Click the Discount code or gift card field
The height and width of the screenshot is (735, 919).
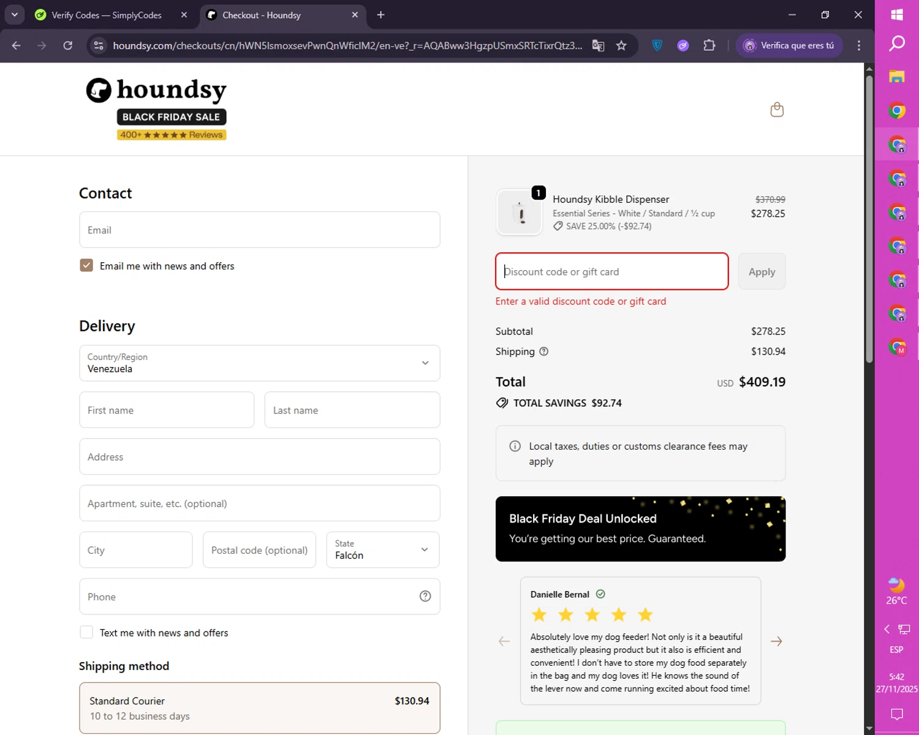[x=612, y=271]
